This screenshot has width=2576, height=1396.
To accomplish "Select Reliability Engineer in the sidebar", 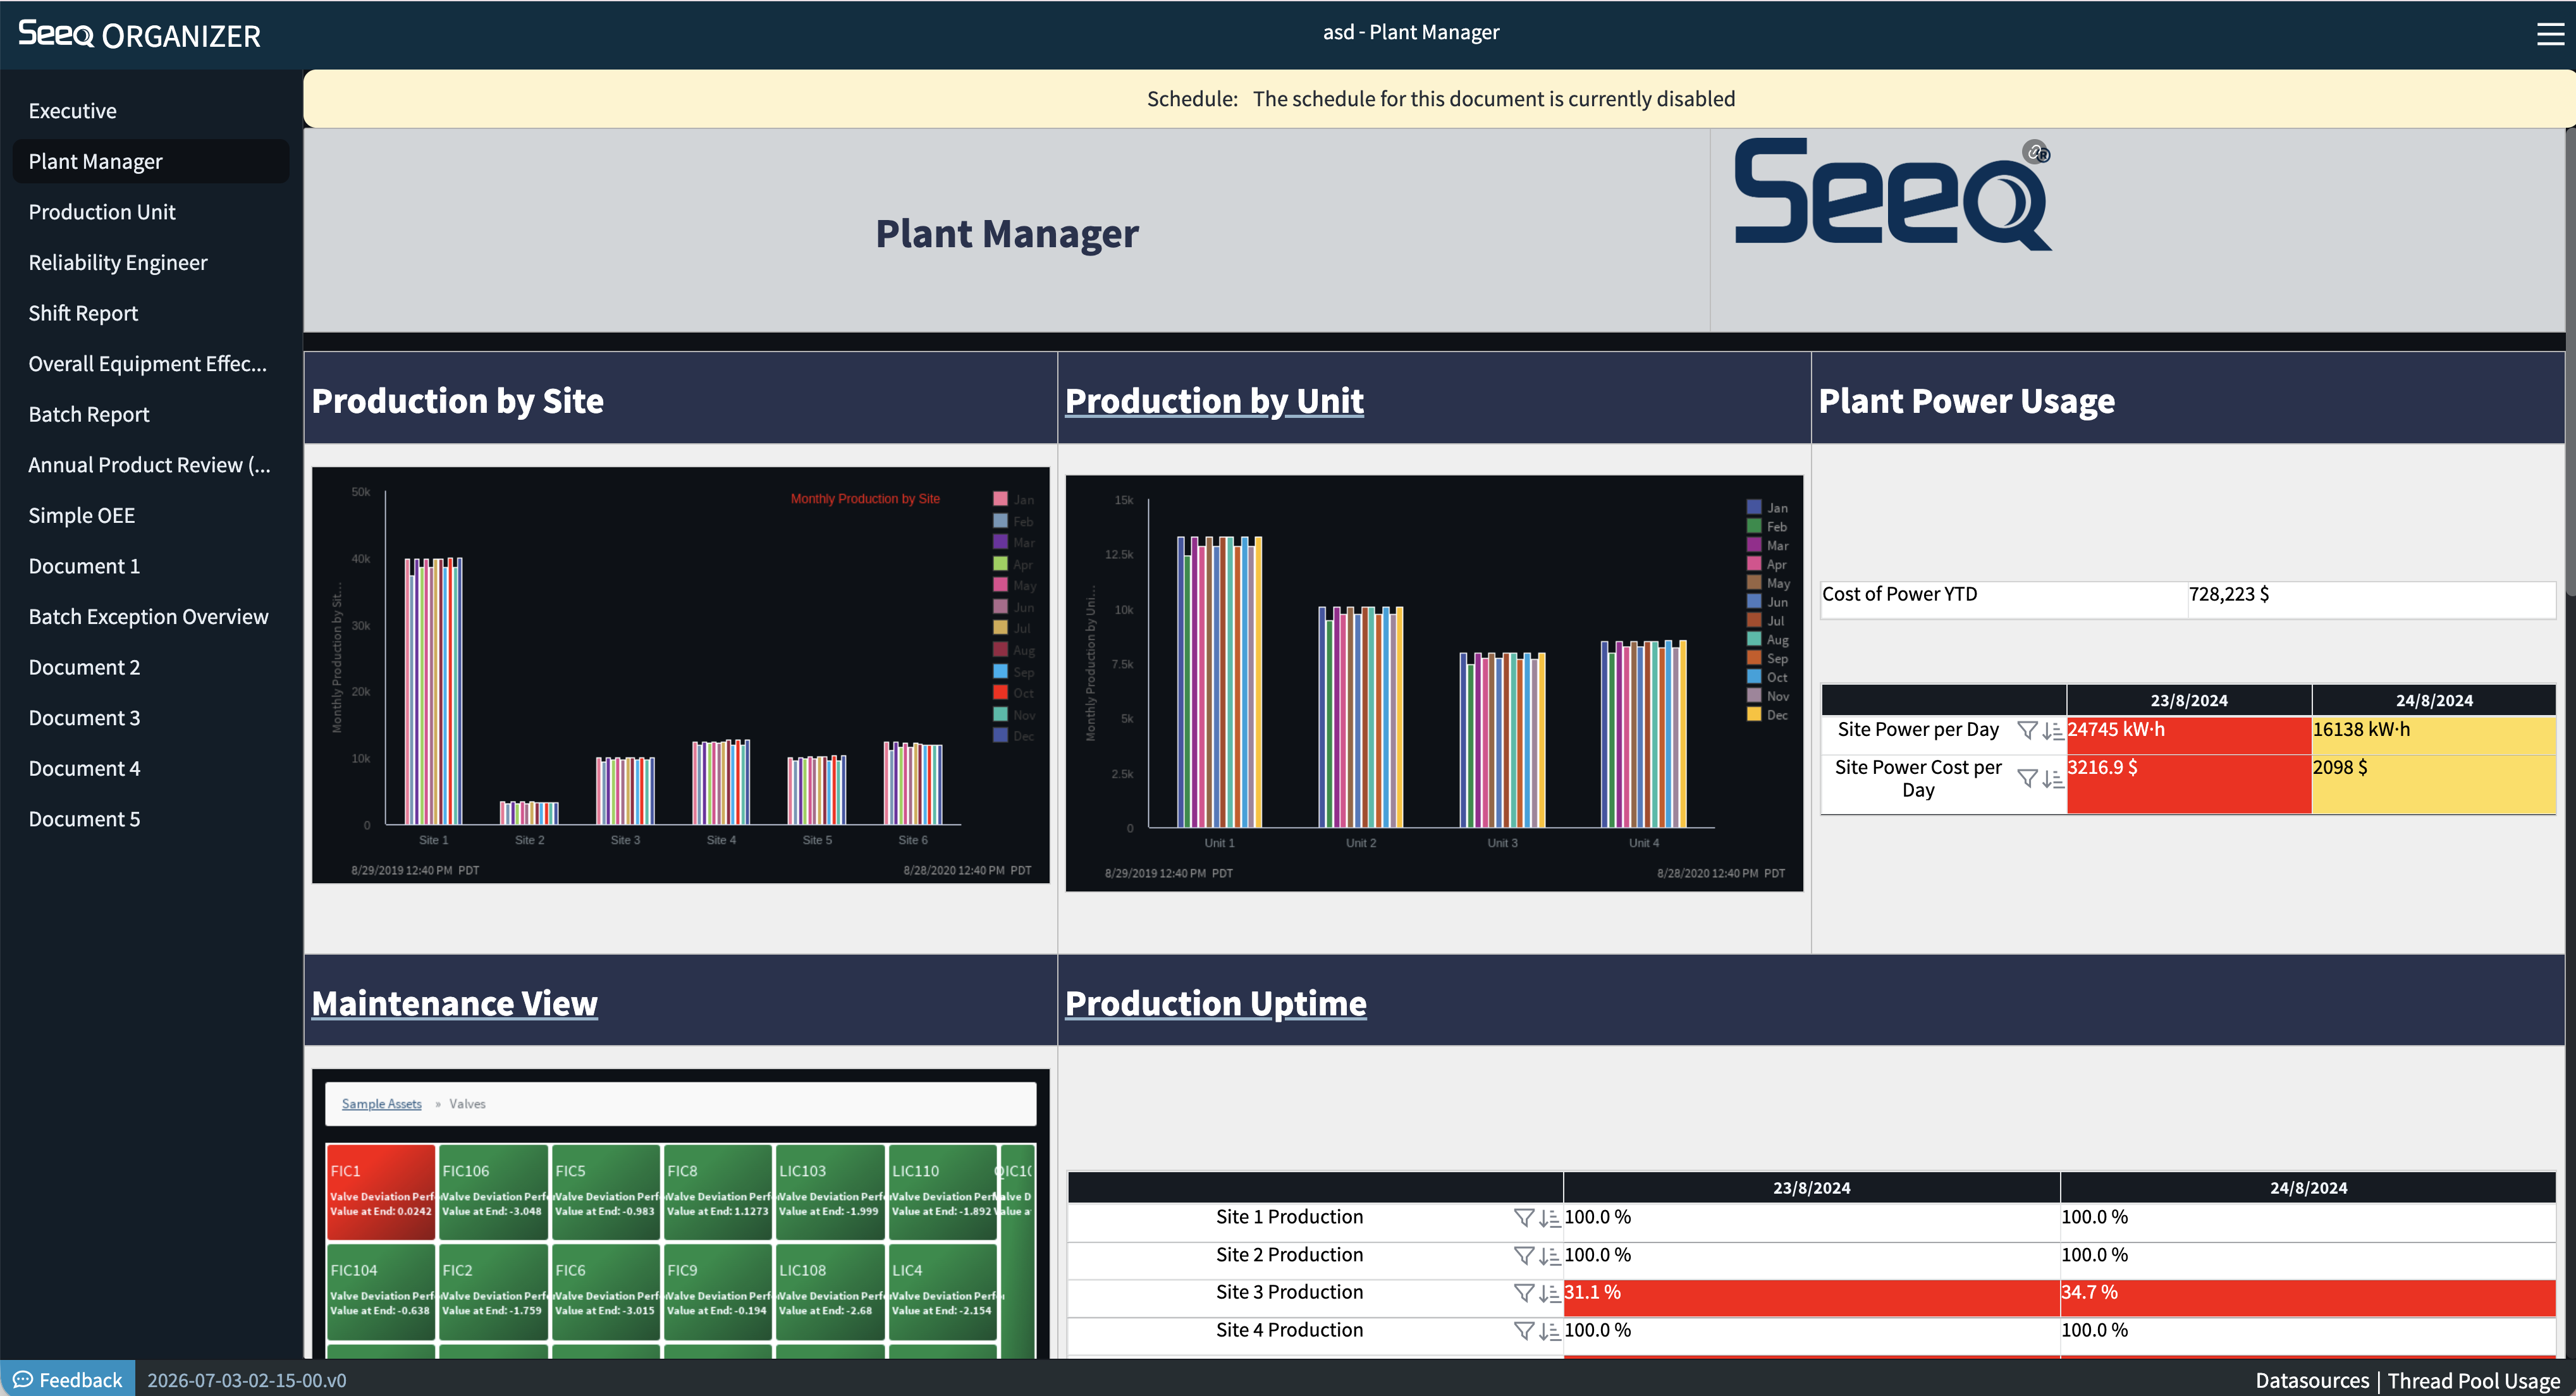I will click(x=118, y=263).
